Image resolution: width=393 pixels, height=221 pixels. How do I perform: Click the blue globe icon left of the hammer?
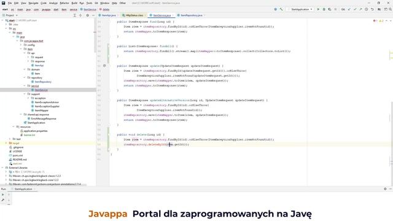pyautogui.click(x=276, y=9)
